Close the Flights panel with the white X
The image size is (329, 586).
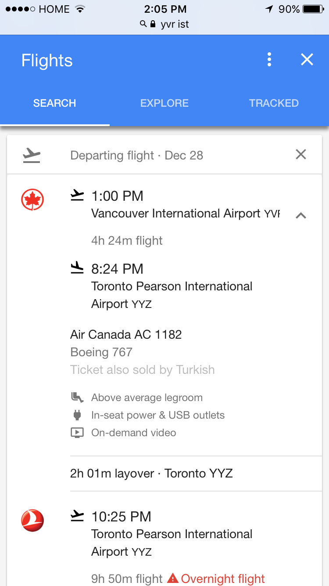[307, 60]
